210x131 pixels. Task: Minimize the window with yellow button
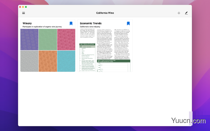[23, 7]
